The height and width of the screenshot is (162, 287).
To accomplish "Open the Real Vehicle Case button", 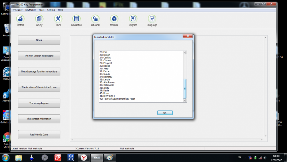I will click(39, 134).
